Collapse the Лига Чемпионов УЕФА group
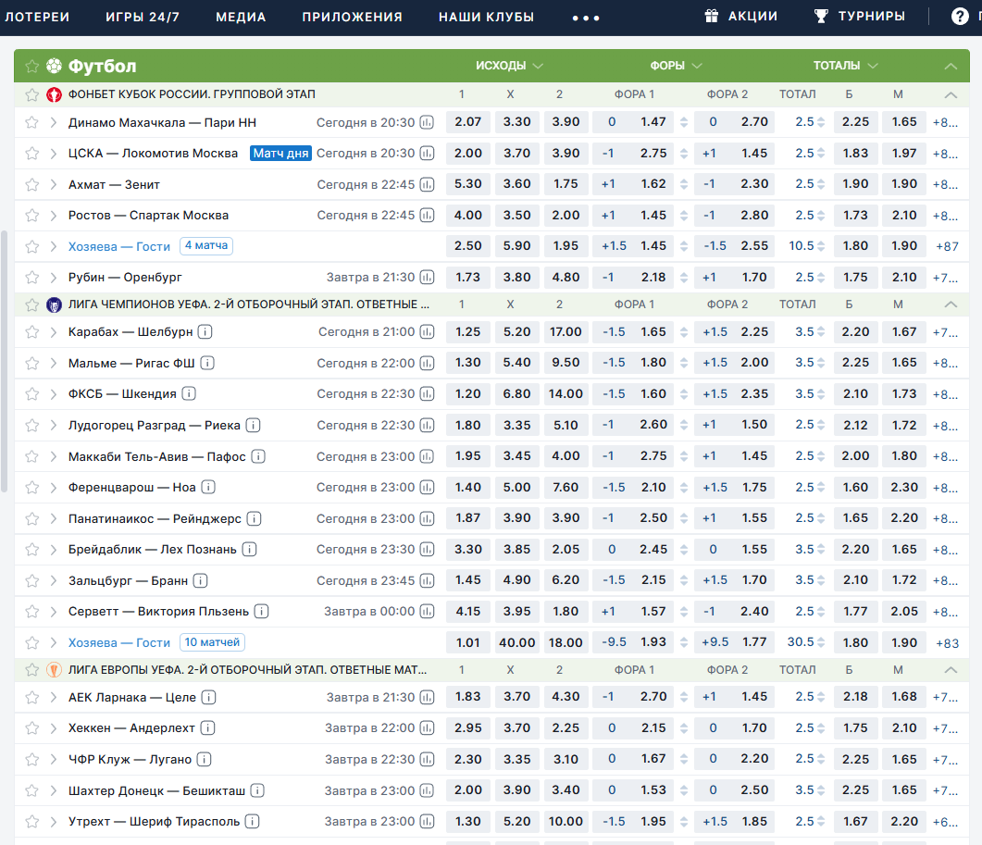 pyautogui.click(x=951, y=304)
